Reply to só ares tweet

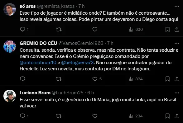coord(22,29)
